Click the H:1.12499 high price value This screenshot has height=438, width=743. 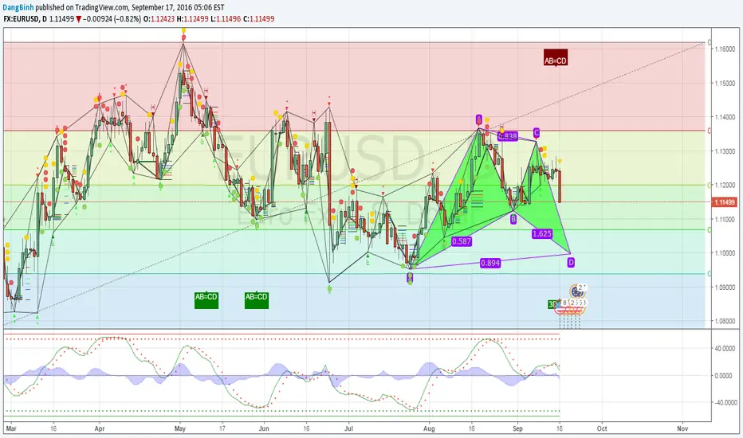192,19
